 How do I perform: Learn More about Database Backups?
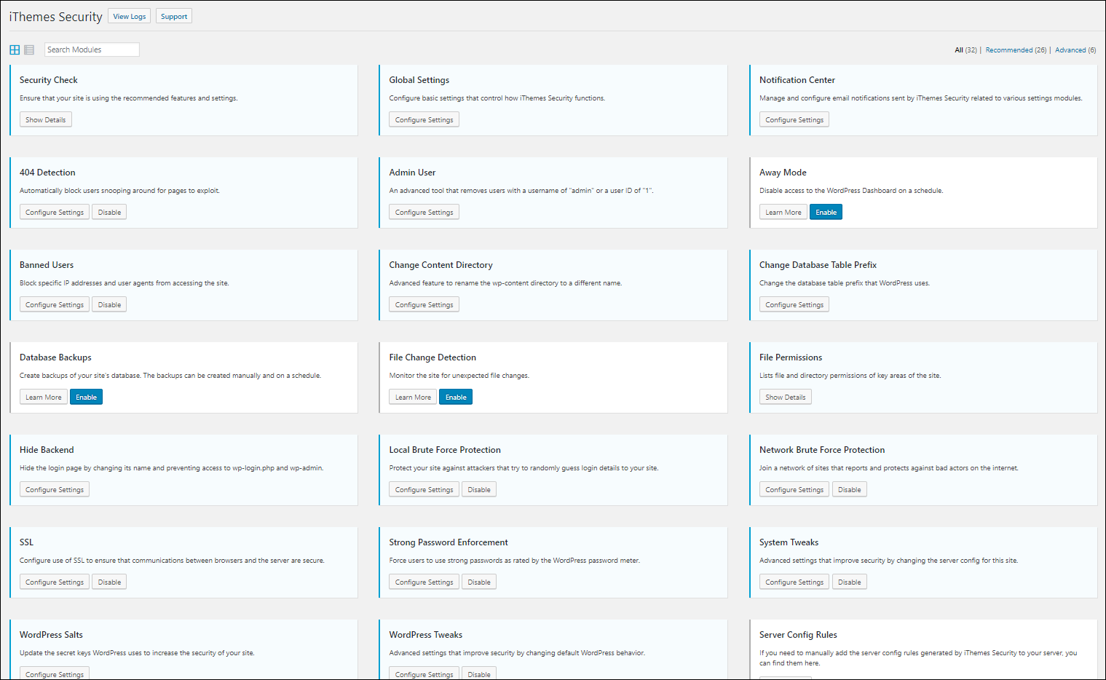pyautogui.click(x=44, y=397)
